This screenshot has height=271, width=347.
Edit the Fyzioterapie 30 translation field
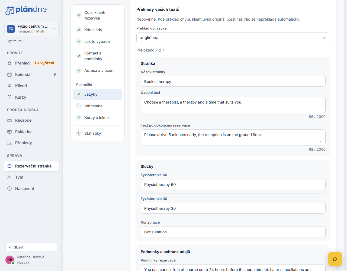[x=233, y=208]
